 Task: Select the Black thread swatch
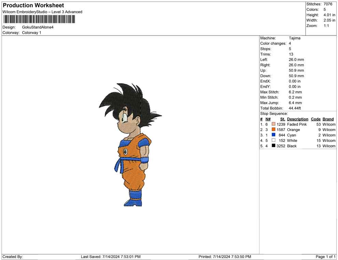[273, 146]
